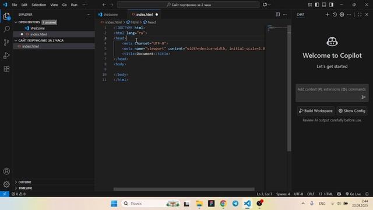Change CRLF end of line sequence
Viewport: 373px width, 210px height.
click(311, 194)
